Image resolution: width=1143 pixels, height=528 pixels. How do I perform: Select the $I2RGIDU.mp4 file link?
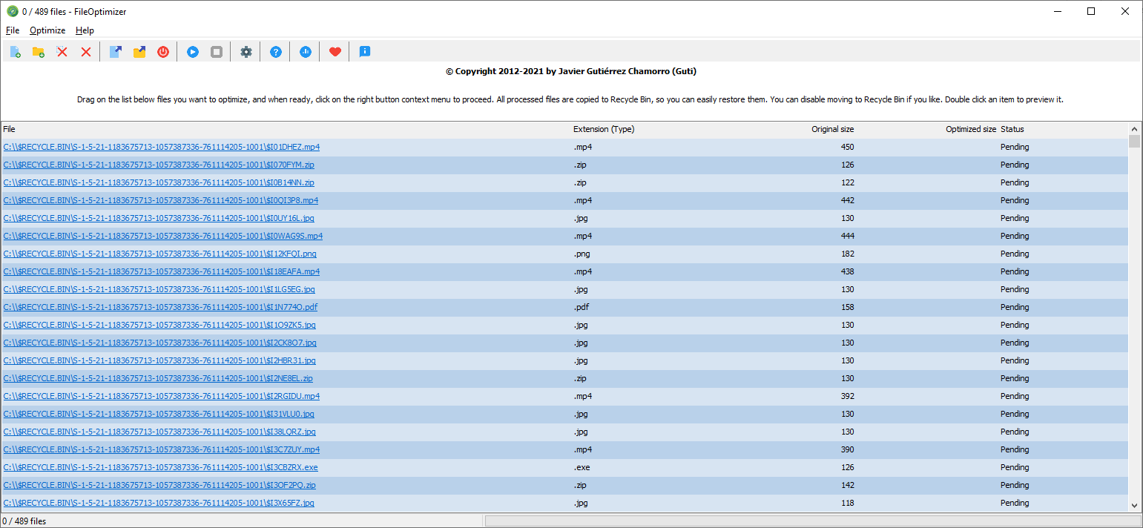click(162, 396)
